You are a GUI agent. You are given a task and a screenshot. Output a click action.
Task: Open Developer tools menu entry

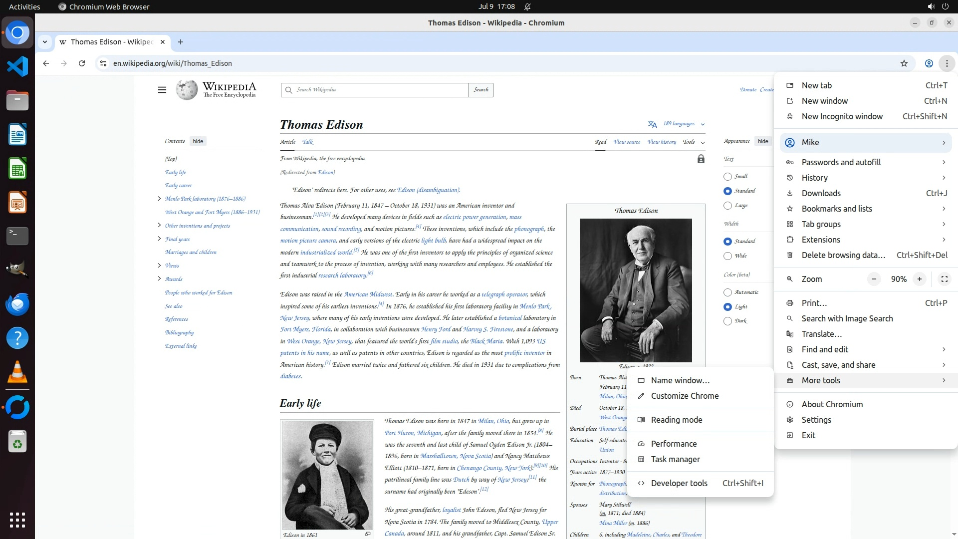coord(679,483)
